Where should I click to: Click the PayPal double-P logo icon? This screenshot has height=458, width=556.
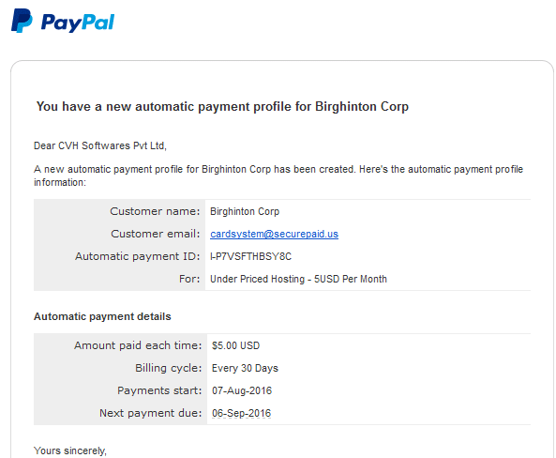tap(22, 21)
